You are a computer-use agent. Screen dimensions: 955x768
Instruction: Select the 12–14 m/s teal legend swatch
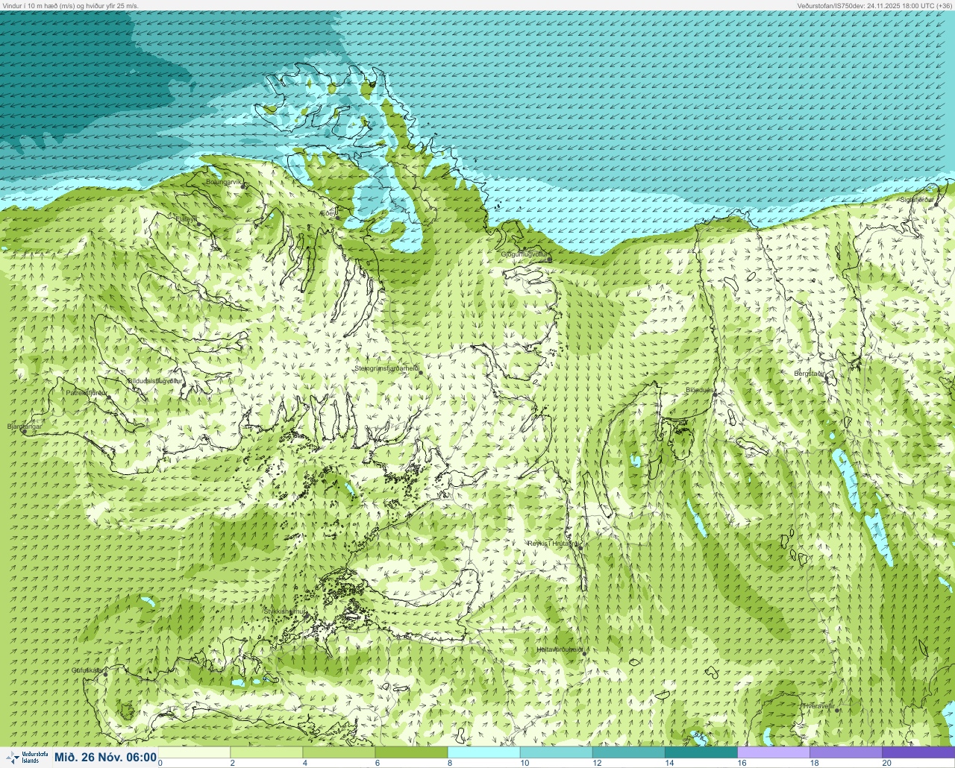click(628, 752)
